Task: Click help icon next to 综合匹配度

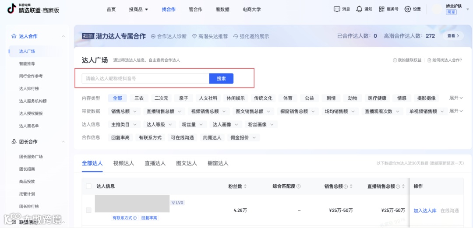Action: pyautogui.click(x=298, y=186)
